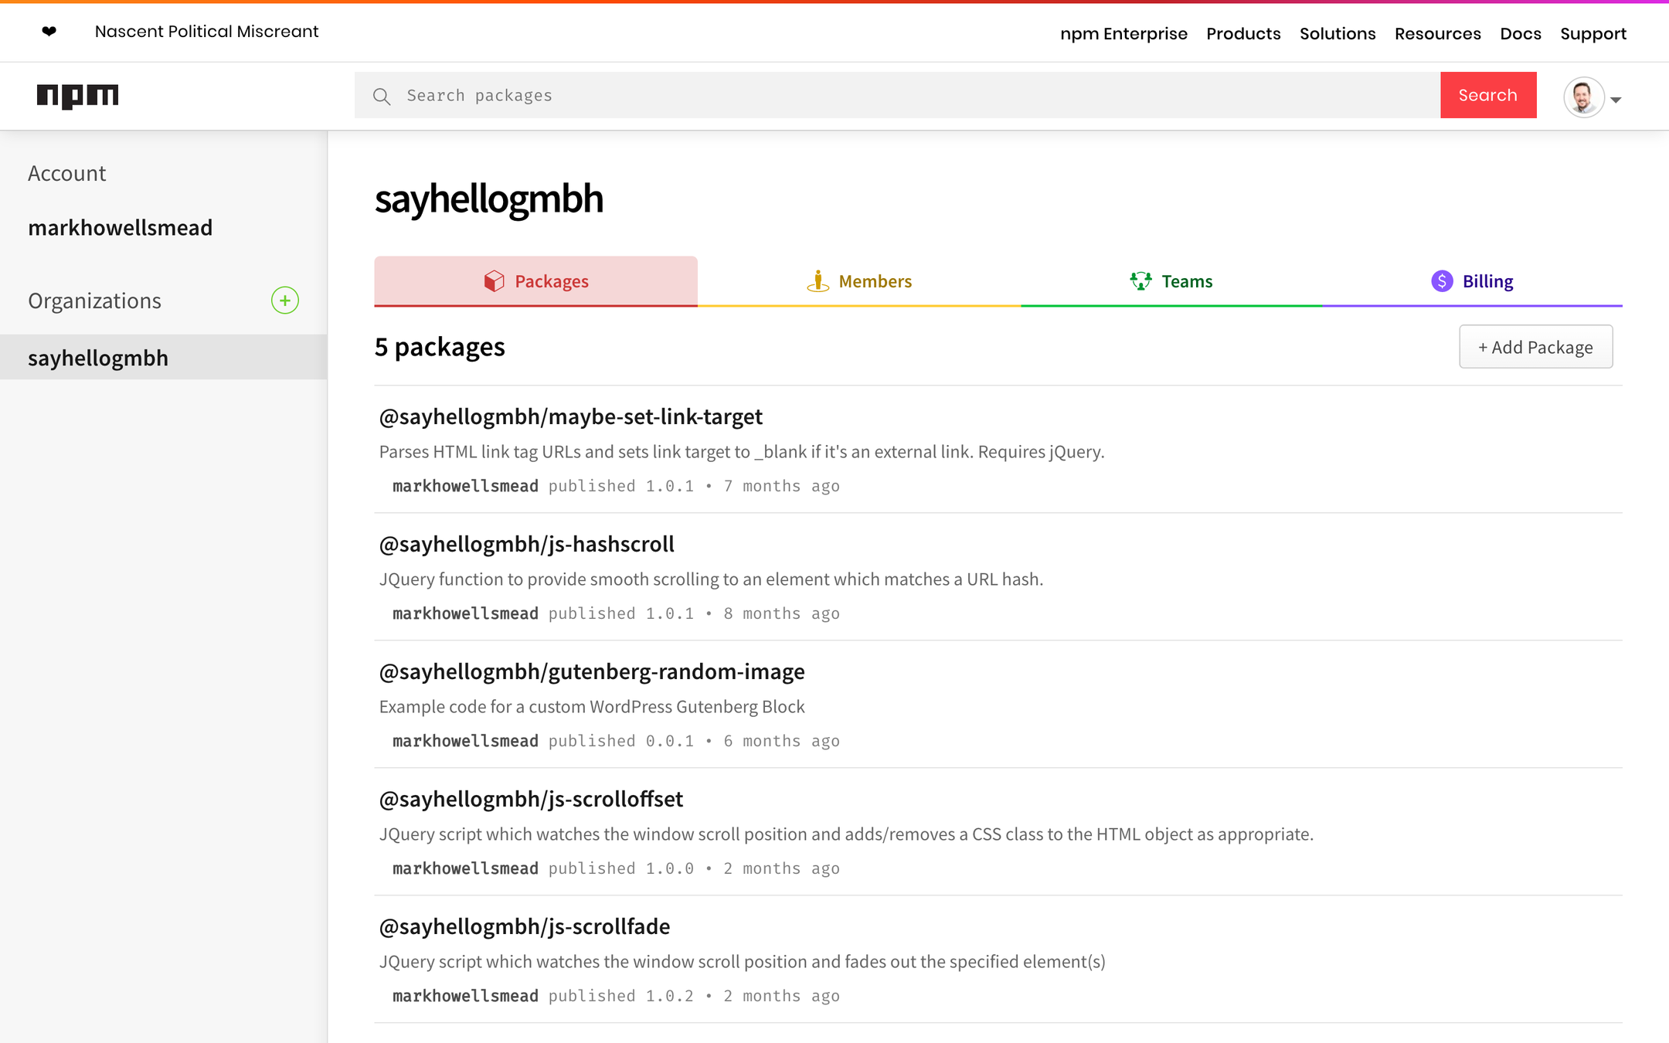Open the Products menu
This screenshot has width=1669, height=1043.
(x=1243, y=34)
